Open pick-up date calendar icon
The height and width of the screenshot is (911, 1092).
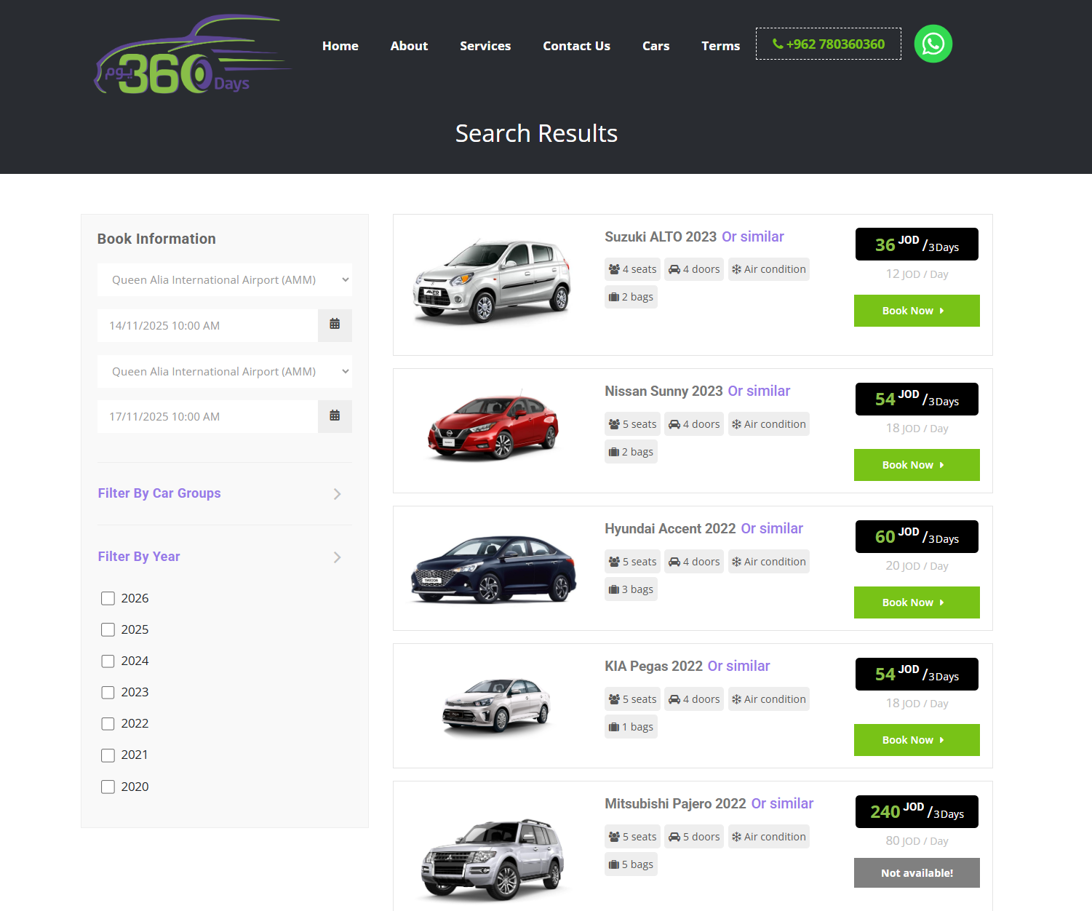point(335,325)
